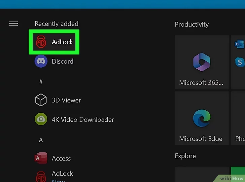Click the red Access icon
Viewport: 245px width, 182px height.
pos(41,158)
